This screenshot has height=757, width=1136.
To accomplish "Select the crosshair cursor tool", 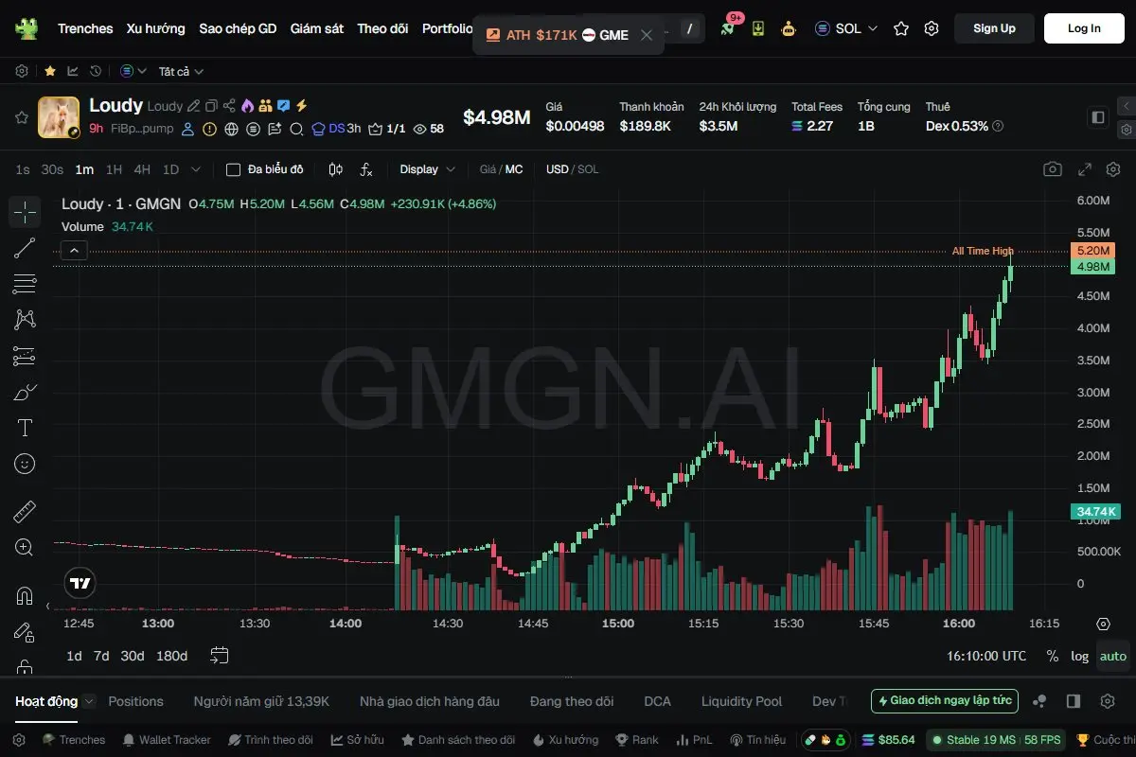I will click(x=25, y=212).
